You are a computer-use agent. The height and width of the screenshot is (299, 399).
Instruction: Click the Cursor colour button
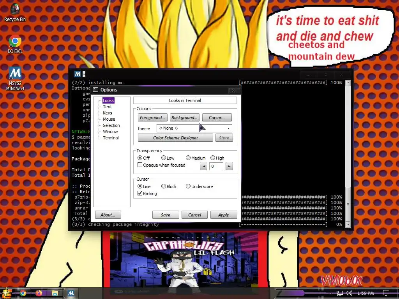click(217, 118)
